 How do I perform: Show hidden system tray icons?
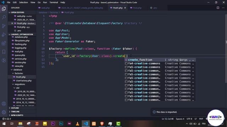[x=187, y=124]
